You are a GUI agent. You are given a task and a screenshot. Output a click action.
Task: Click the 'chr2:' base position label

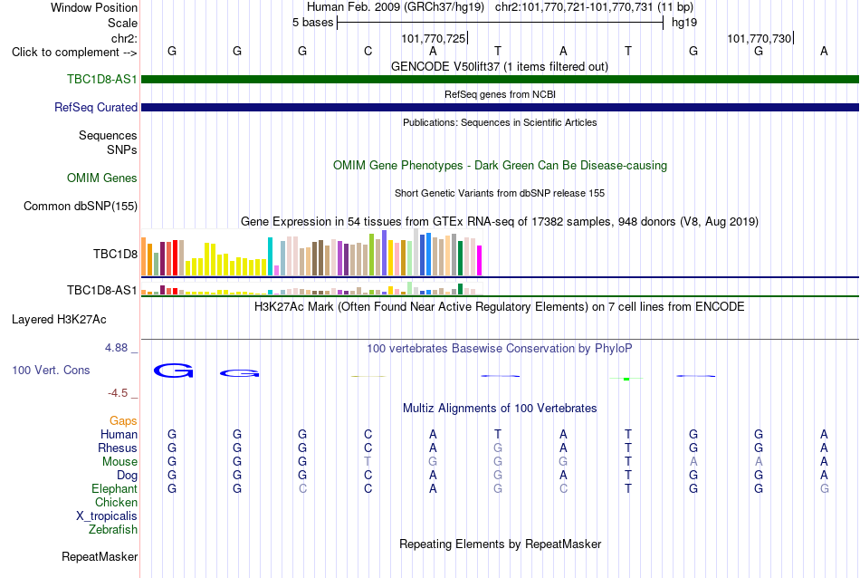coord(125,38)
